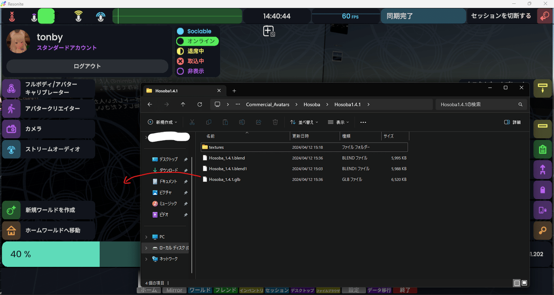Set status to オンライン

(197, 41)
